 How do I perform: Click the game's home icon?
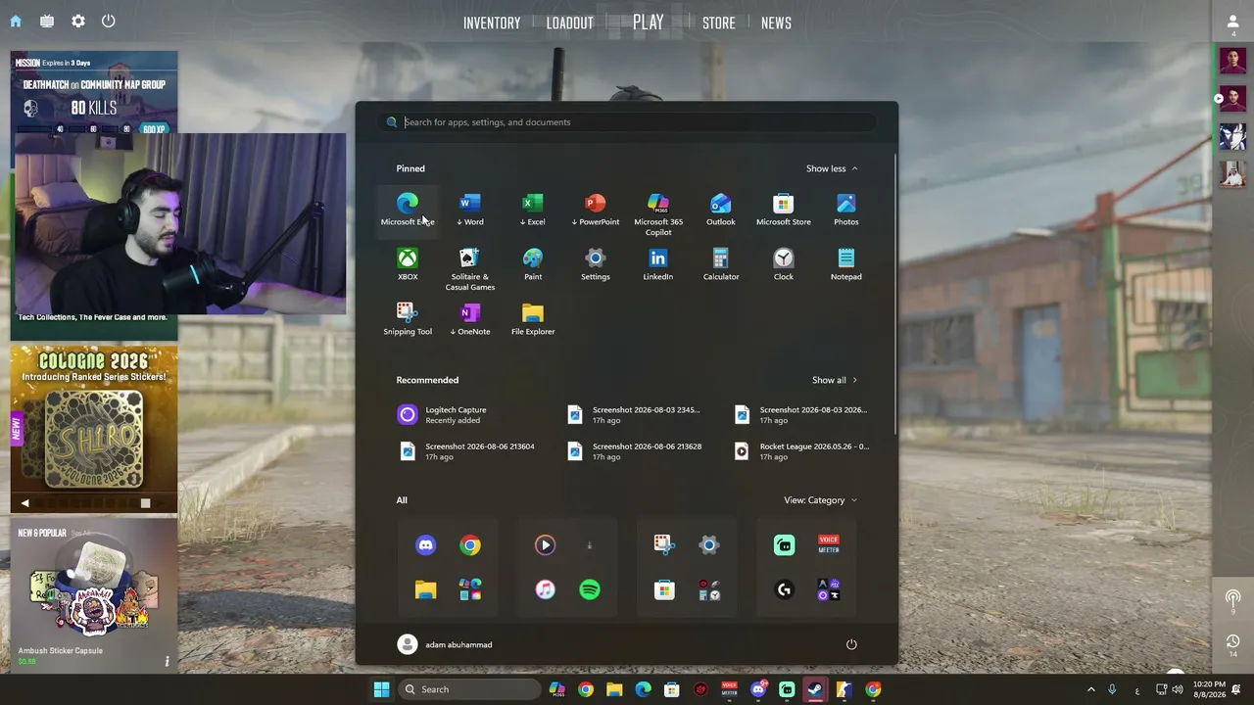16,21
